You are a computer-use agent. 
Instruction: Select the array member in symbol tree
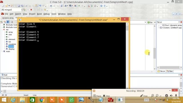pos(11,32)
